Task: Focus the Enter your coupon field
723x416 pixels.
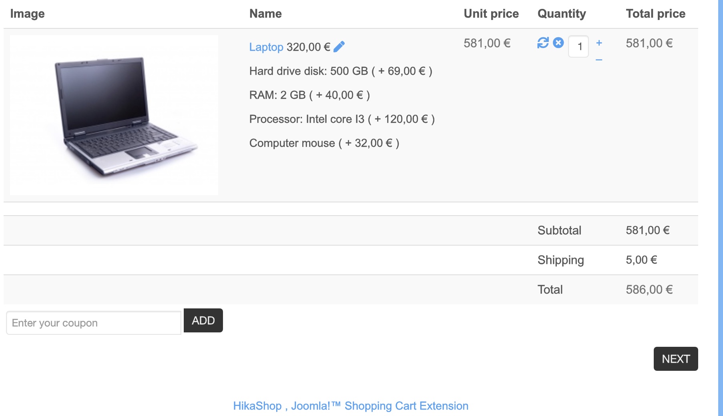Action: (94, 323)
